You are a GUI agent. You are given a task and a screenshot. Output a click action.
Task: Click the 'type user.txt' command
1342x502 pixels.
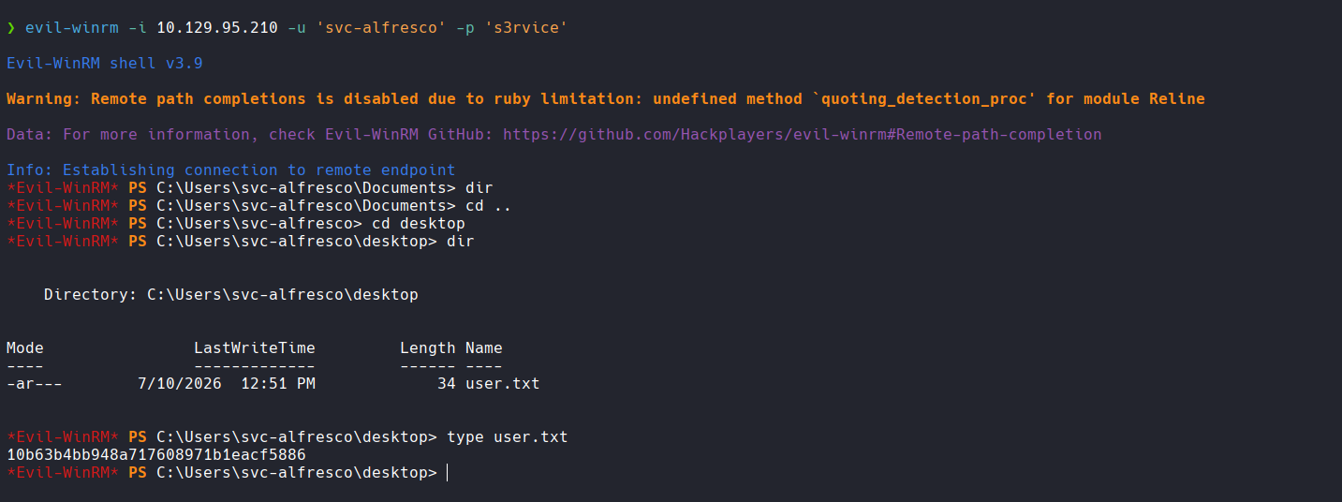point(508,437)
